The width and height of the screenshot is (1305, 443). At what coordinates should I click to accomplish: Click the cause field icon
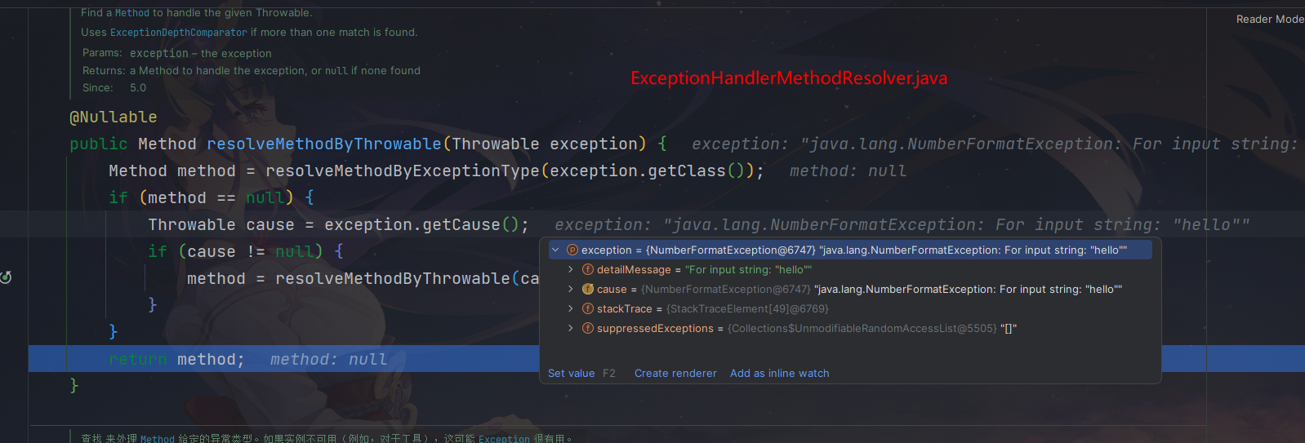point(588,289)
